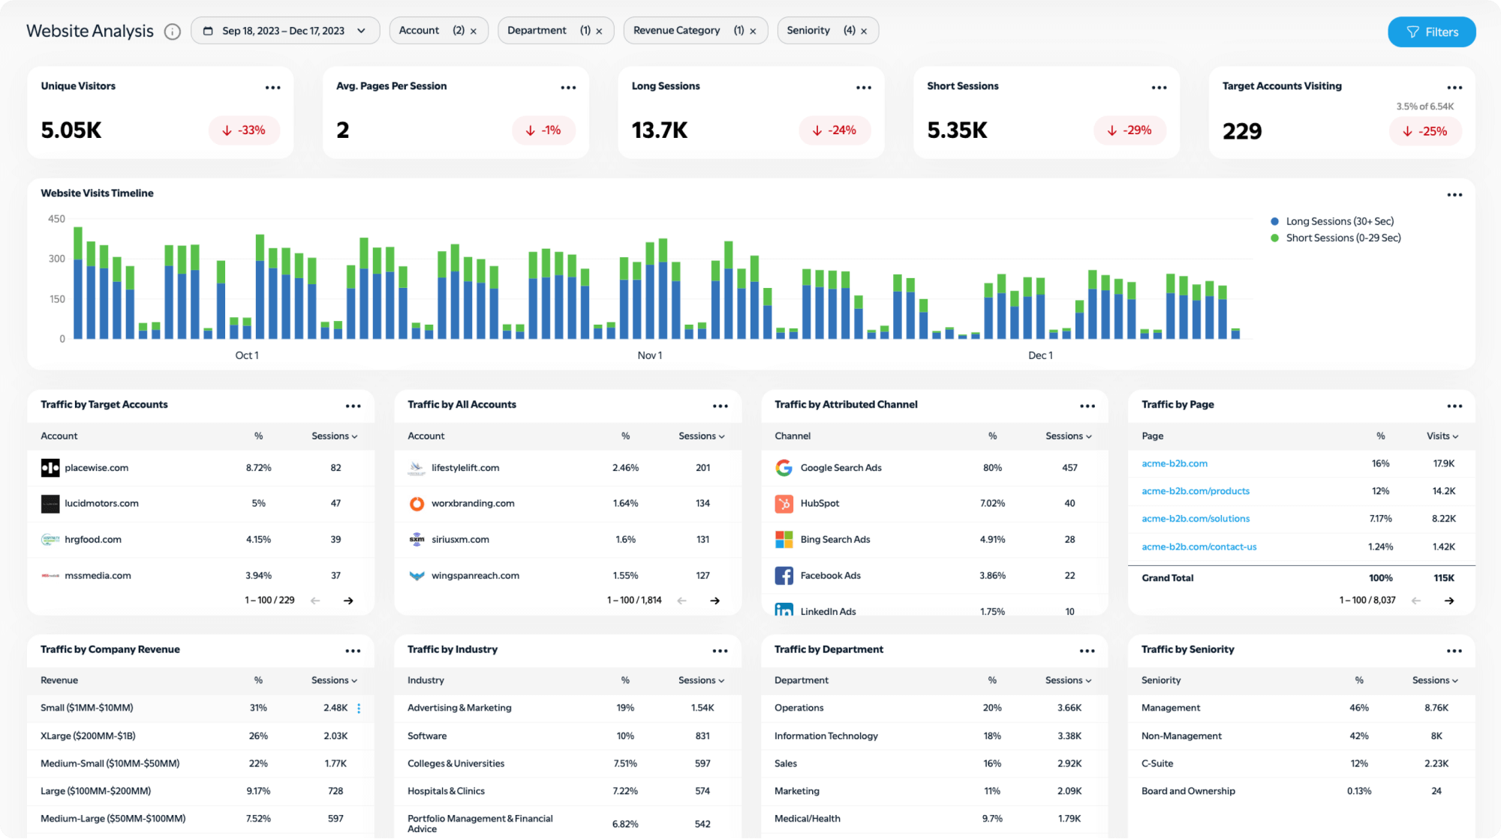
Task: Click the acme-b2b.com/products page link
Action: [1196, 490]
